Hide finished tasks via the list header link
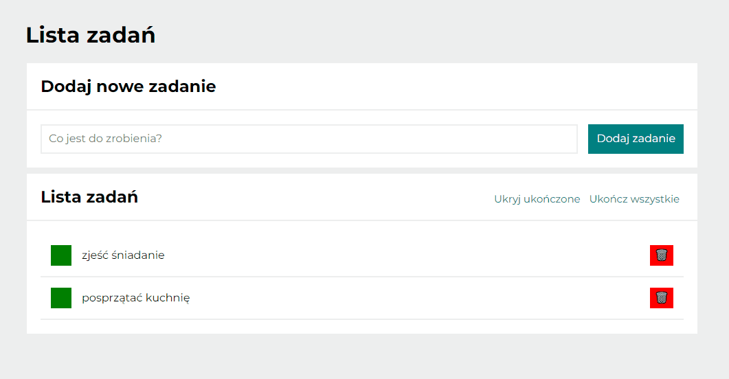The height and width of the screenshot is (379, 729). click(x=537, y=199)
